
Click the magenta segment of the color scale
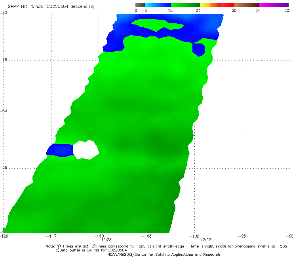[274, 5]
